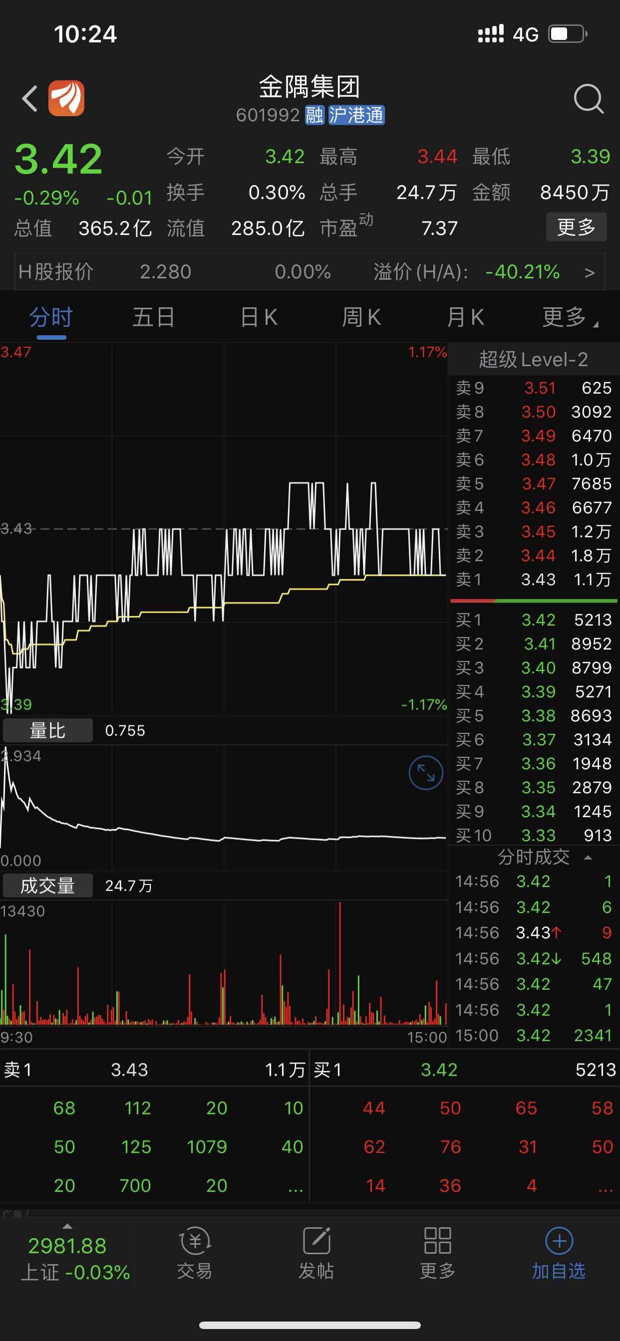This screenshot has height=1341, width=620.
Task: Select sell order 卖2 at 3.44
Action: 534,555
